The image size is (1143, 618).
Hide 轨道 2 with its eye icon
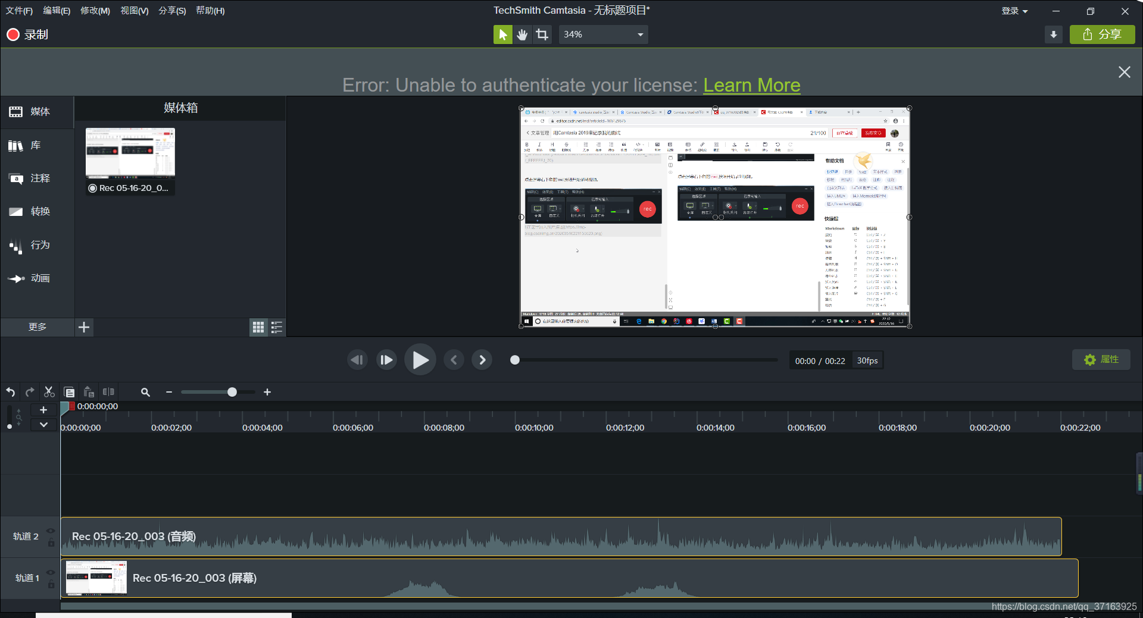51,531
